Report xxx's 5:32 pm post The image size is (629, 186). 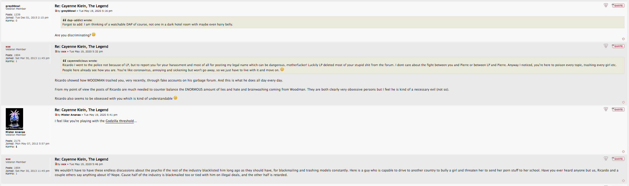[x=606, y=46]
